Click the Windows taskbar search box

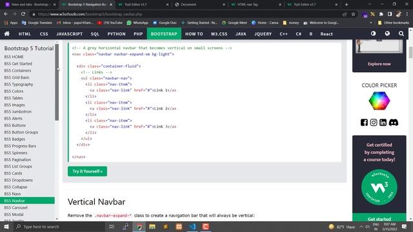(x=59, y=226)
